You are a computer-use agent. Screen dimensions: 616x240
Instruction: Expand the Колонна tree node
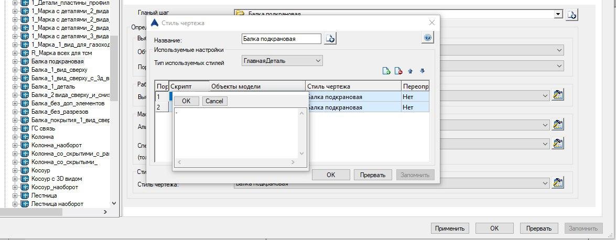pyautogui.click(x=15, y=137)
